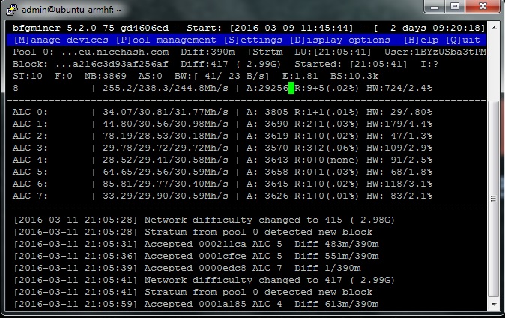505x318 pixels.
Task: Select the ALC 0 device row
Action: (x=225, y=112)
